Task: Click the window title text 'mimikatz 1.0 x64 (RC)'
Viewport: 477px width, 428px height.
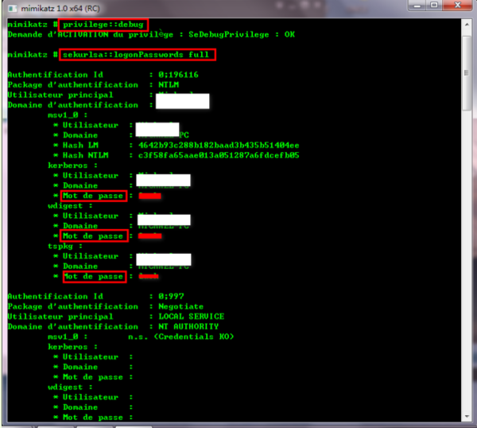Action: [60, 8]
